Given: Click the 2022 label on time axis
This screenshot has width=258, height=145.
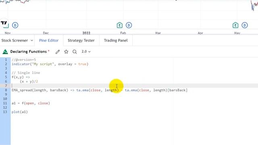Looking at the screenshot, I should (86, 33).
